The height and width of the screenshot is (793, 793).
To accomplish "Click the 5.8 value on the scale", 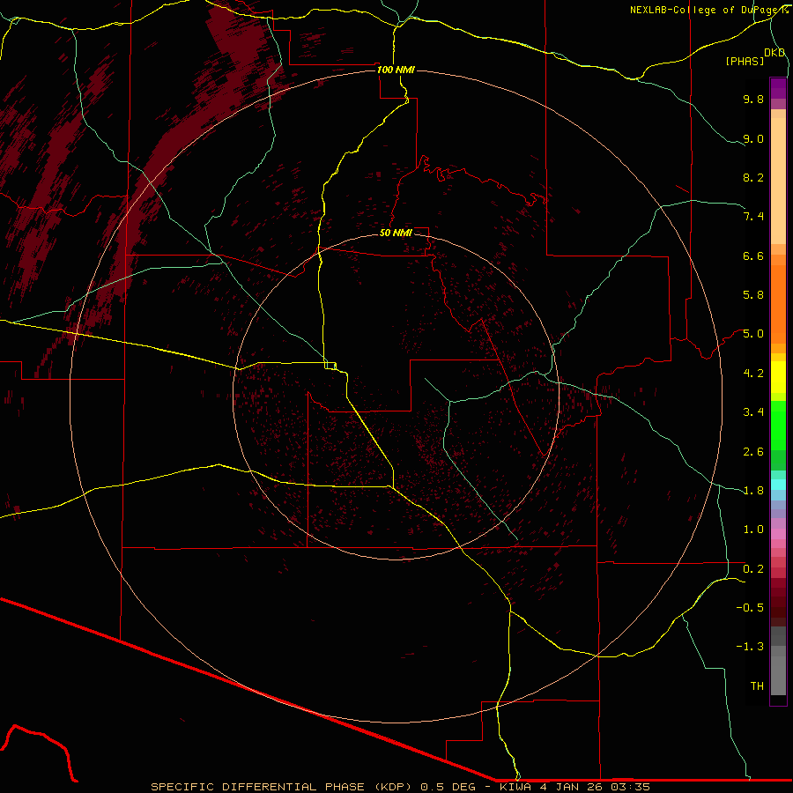I will 753,295.
